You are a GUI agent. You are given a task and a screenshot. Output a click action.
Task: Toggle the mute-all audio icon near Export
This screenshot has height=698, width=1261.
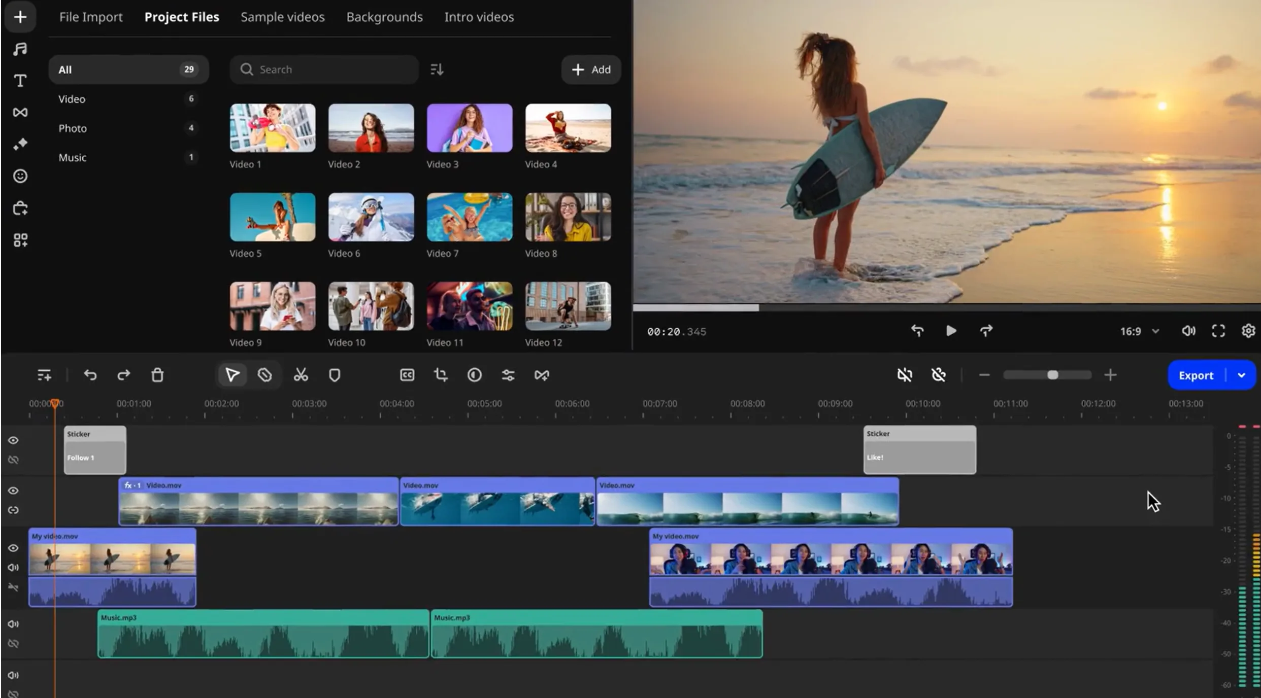coord(905,375)
